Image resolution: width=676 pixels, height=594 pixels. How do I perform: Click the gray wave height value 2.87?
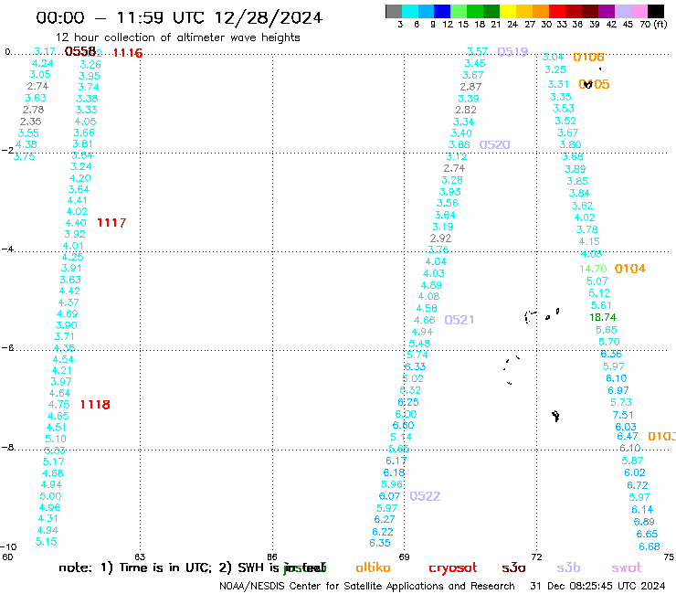click(x=470, y=87)
